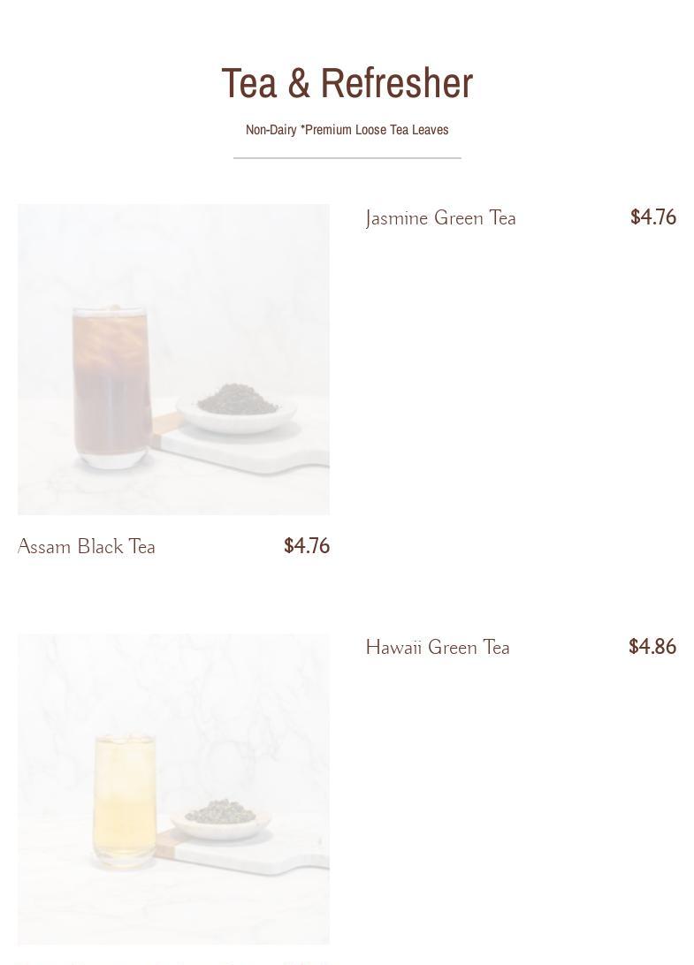
Task: Click the $4.86 price for Hawaii Green Tea
Action: tap(652, 647)
